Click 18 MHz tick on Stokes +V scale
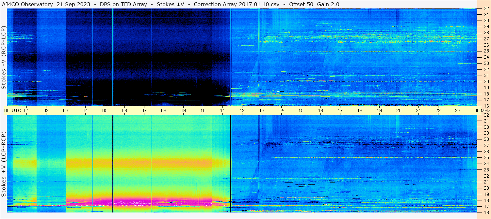The width and height of the screenshot is (491, 219). point(486,200)
